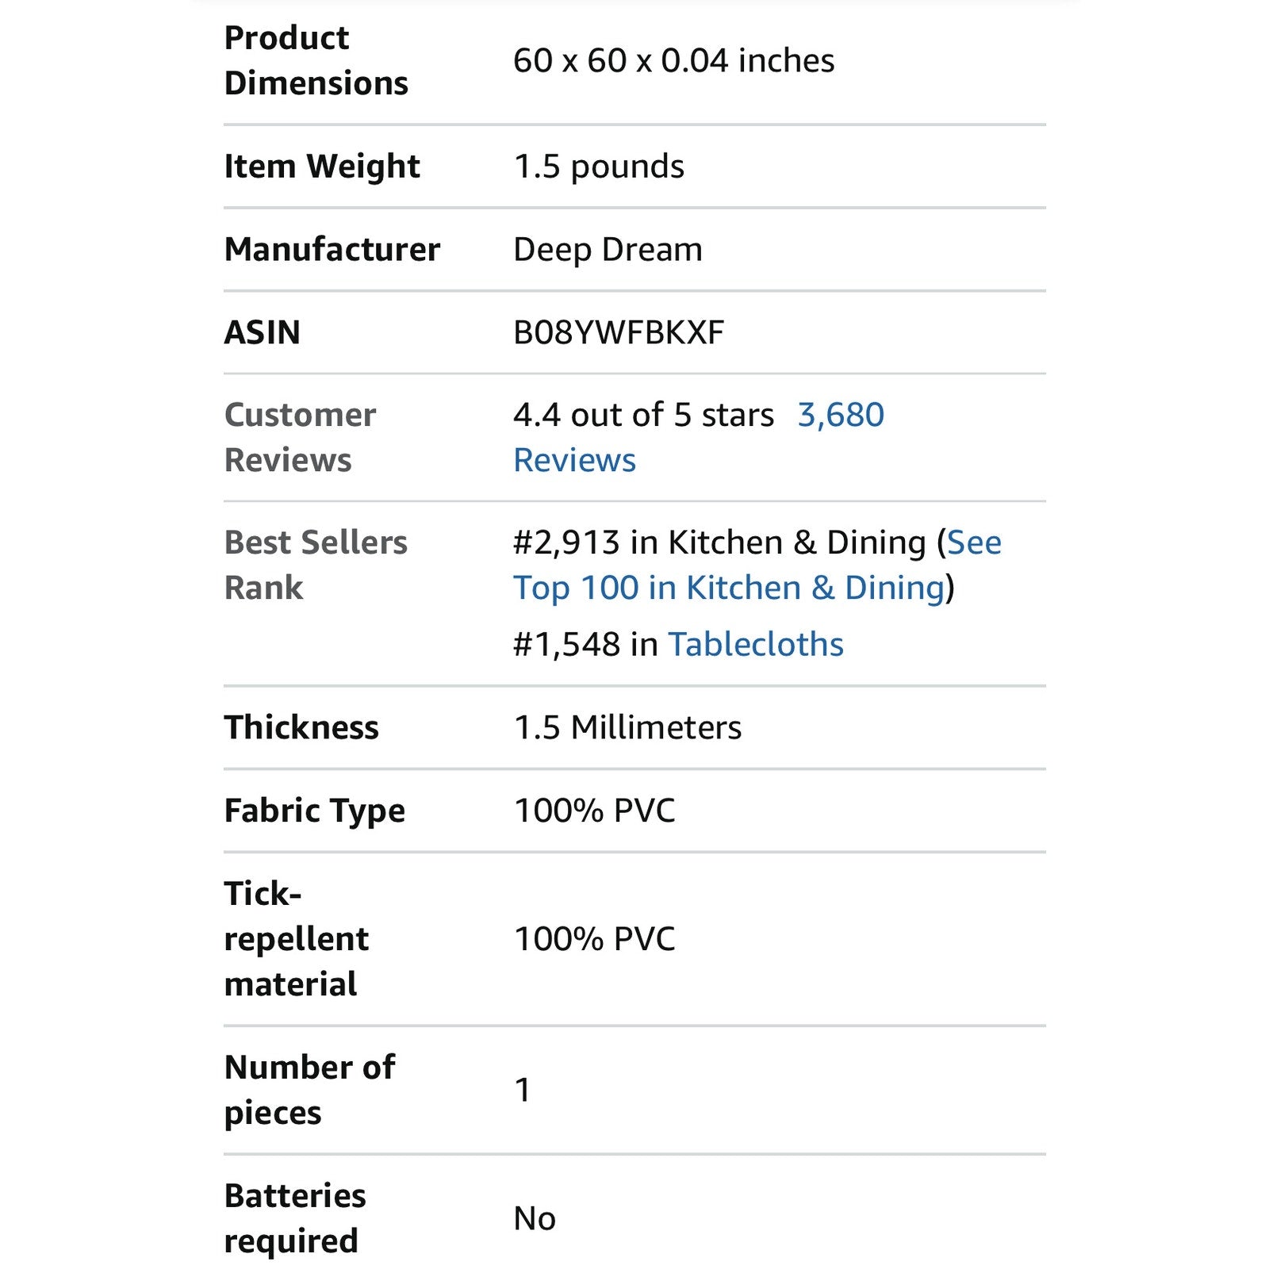1269x1269 pixels.
Task: Click the Item Weight label
Action: pyautogui.click(x=322, y=167)
